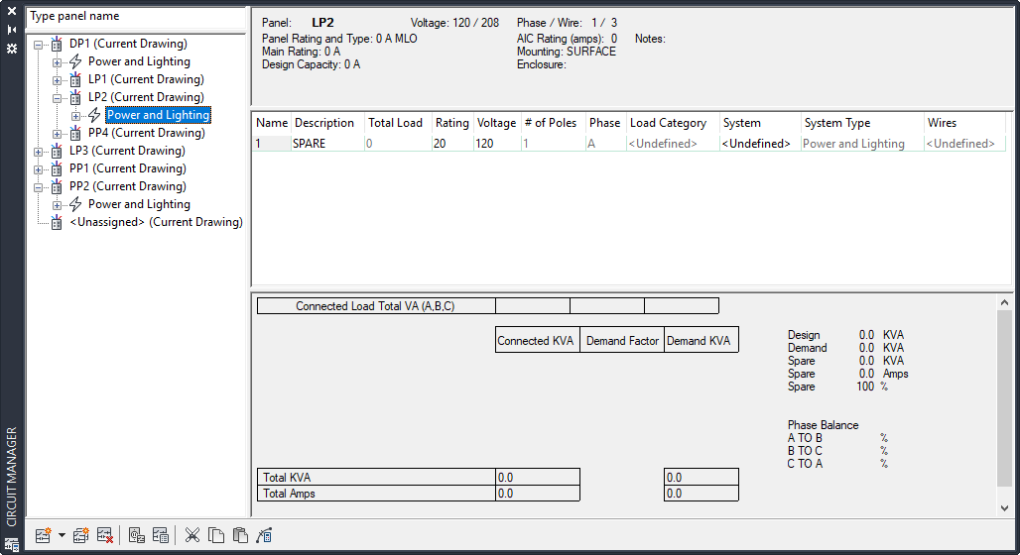Expand the PP1 tree node
The height and width of the screenshot is (555, 1020).
point(39,169)
